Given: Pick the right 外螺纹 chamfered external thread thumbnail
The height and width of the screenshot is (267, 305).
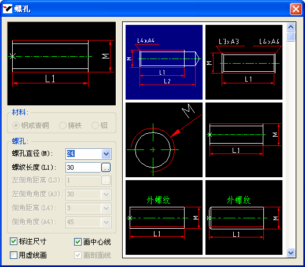Looking at the screenshot, I should coord(244,217).
